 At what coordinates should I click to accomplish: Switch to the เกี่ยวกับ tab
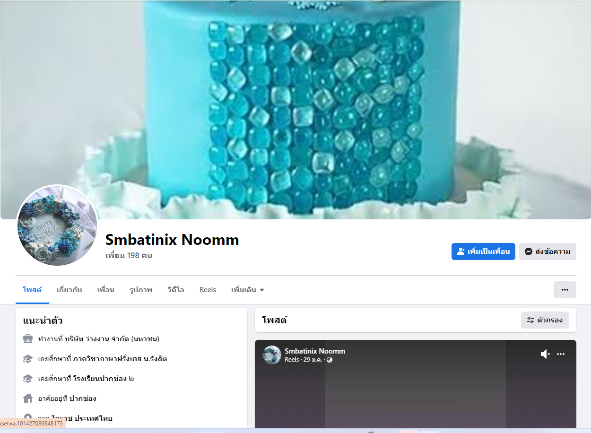pos(69,290)
